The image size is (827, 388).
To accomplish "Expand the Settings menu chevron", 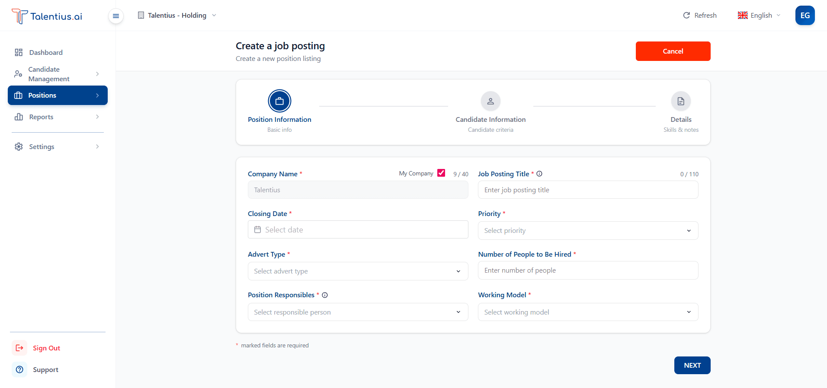I will pyautogui.click(x=97, y=146).
